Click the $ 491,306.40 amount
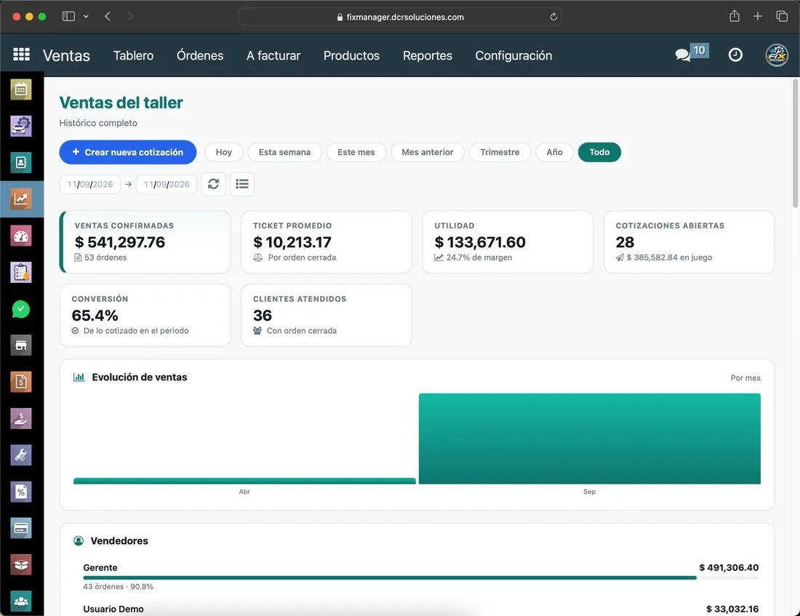Viewport: 800px width, 616px height. click(729, 567)
